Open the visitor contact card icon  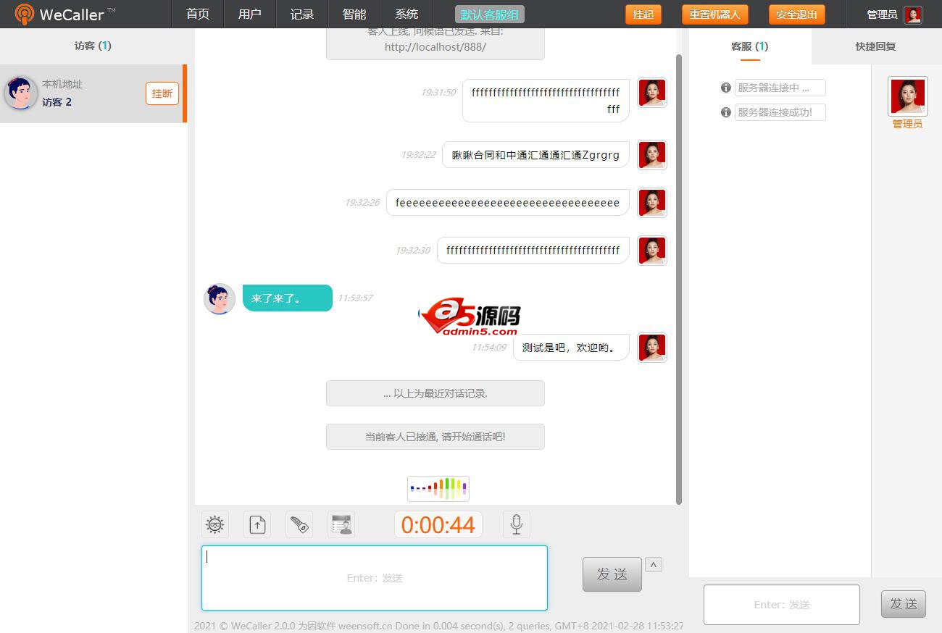click(341, 524)
